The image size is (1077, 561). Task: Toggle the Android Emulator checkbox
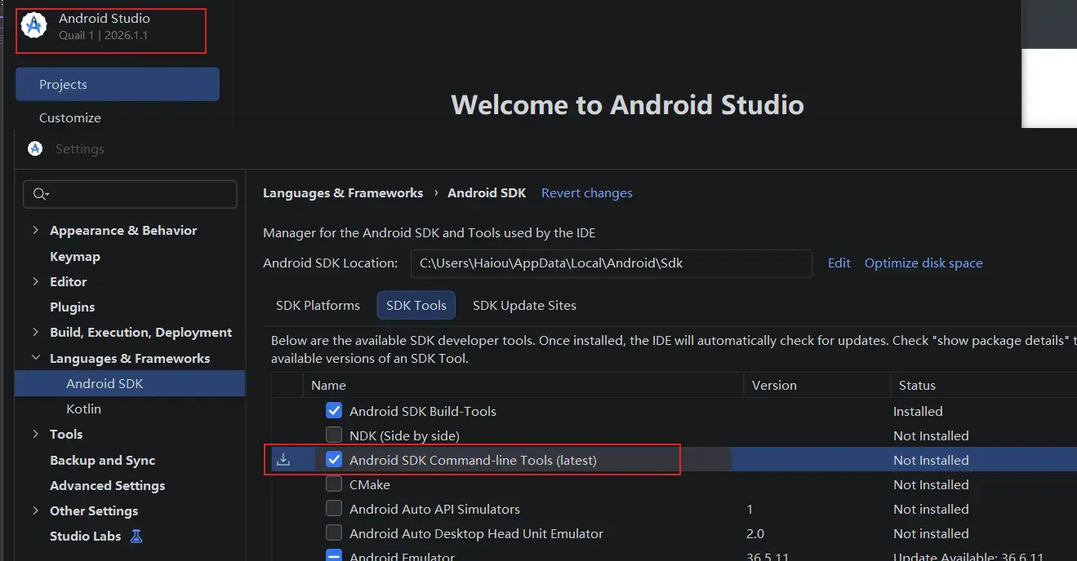334,556
